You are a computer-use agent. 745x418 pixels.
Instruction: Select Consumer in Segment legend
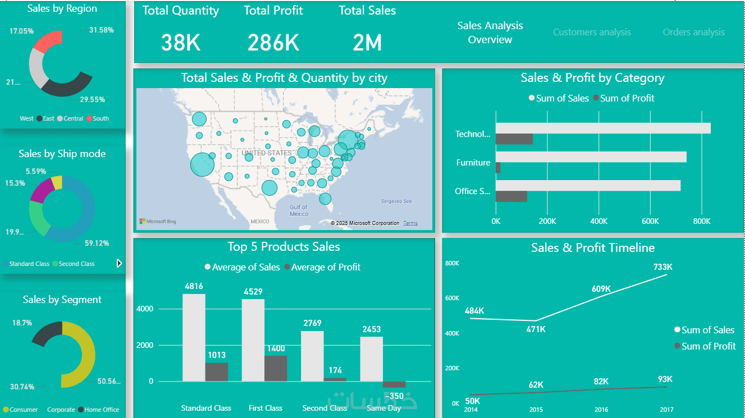(x=20, y=410)
